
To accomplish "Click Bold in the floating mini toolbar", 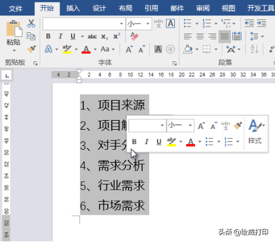I will point(134,142).
